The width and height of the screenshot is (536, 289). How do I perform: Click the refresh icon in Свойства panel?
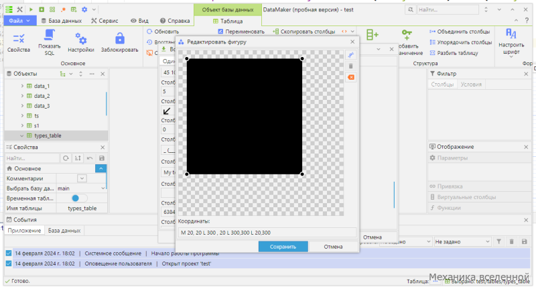[66, 158]
